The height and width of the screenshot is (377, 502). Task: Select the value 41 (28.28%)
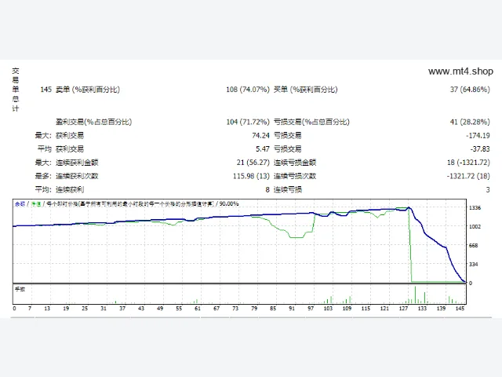click(x=470, y=122)
